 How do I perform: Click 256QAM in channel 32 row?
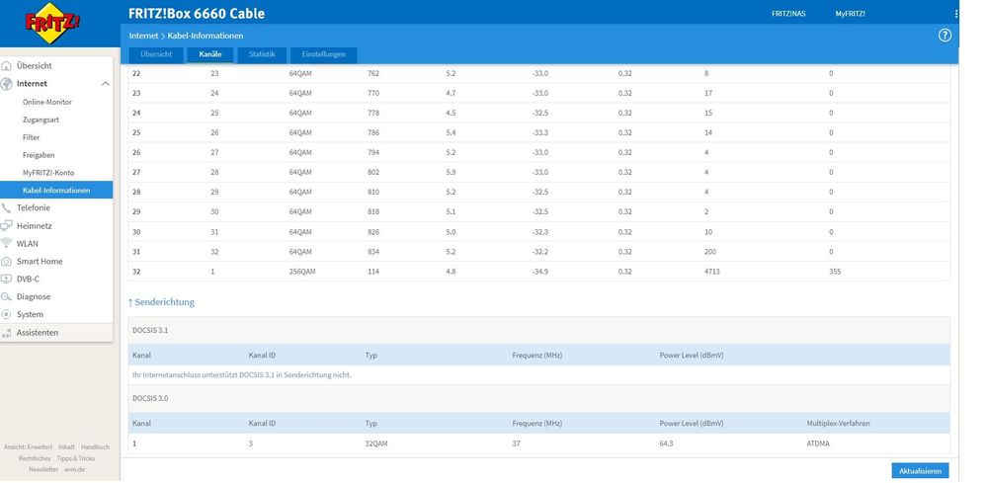coord(300,273)
